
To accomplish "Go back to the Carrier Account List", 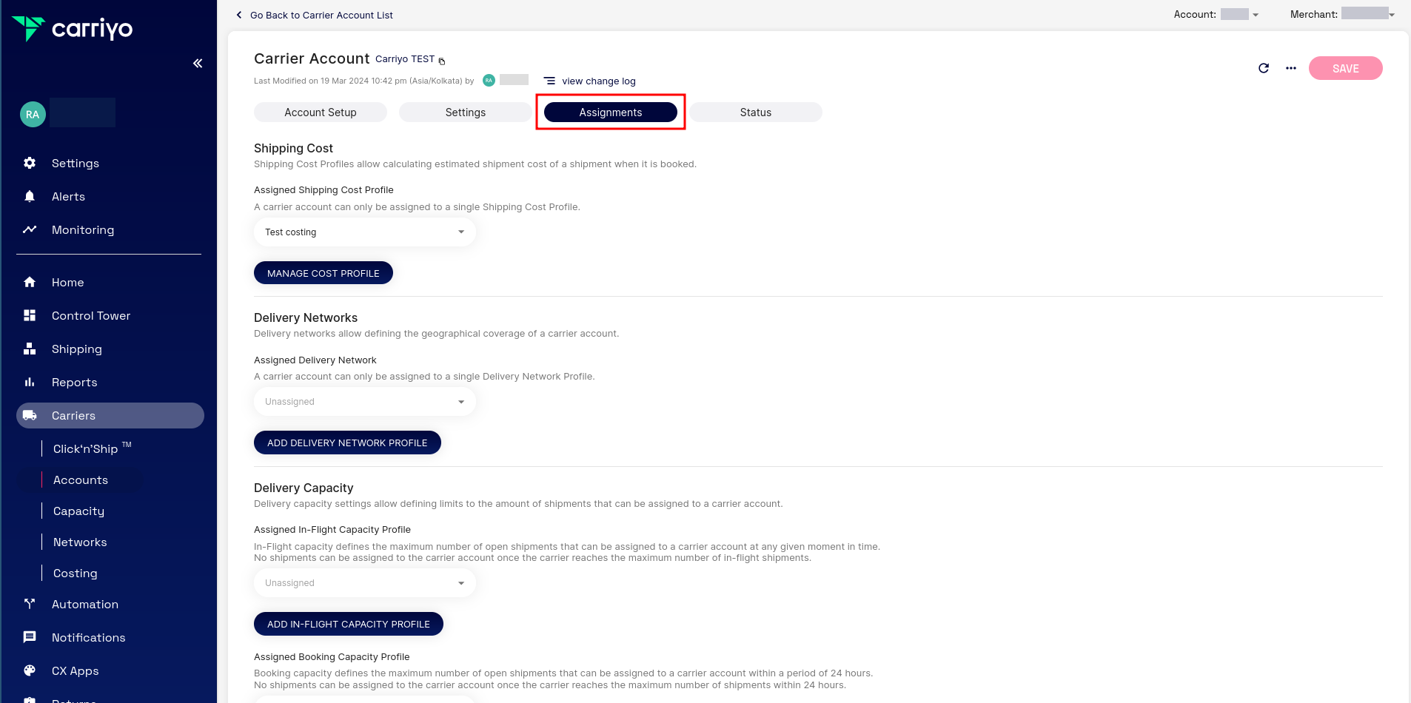I will [x=314, y=15].
